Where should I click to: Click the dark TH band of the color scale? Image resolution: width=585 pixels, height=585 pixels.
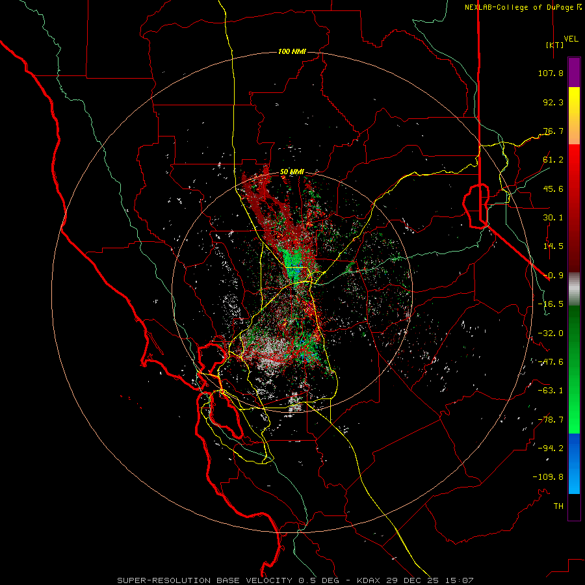574,506
